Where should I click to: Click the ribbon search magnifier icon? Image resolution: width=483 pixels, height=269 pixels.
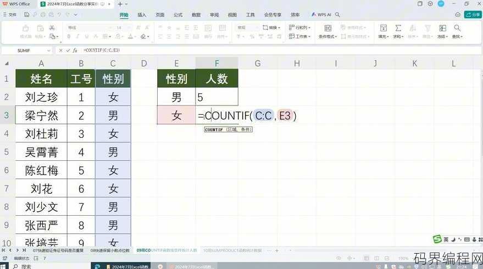337,14
